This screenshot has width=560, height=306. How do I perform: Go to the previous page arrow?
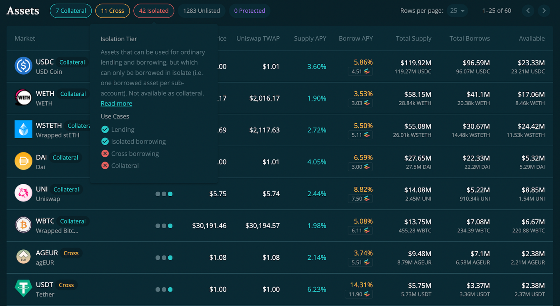[x=528, y=11]
